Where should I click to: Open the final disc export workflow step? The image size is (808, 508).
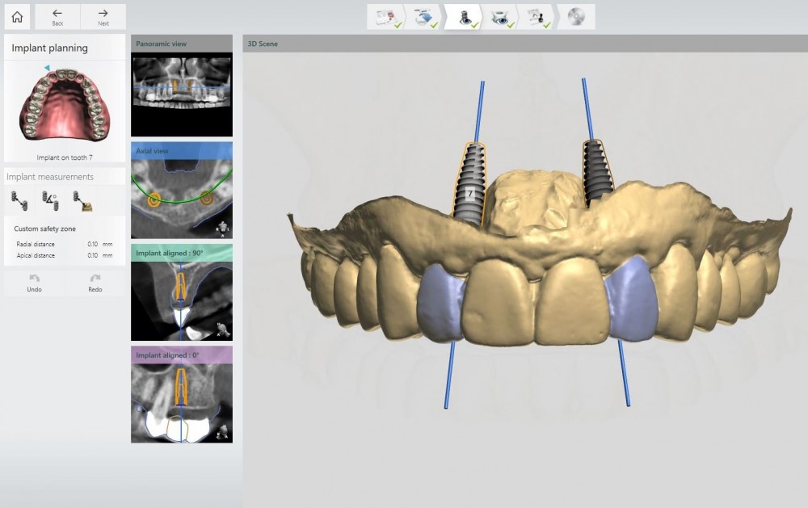tap(576, 17)
